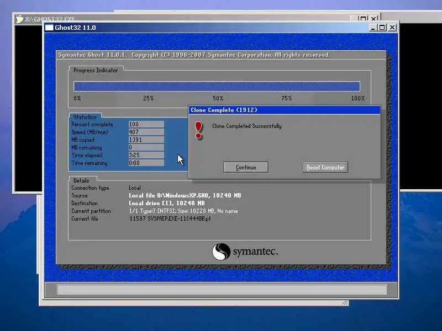Viewport: 442px width, 331px height.
Task: Click the resize grip at window corner
Action: pyautogui.click(x=344, y=302)
